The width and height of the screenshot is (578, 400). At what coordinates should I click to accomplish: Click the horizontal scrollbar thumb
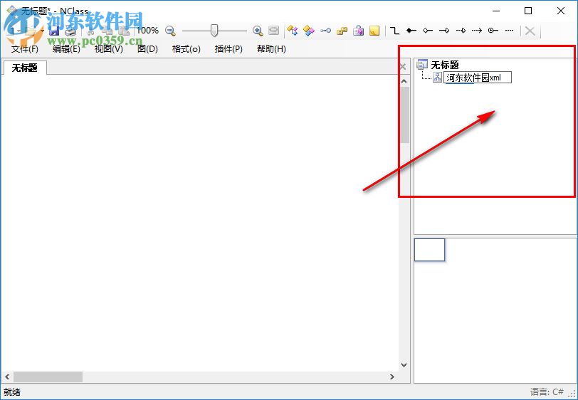[48, 377]
